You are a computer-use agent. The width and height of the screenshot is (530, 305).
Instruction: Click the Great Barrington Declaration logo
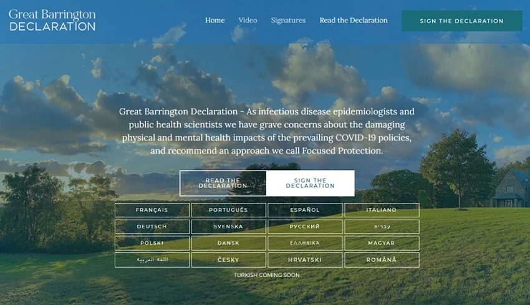click(52, 21)
